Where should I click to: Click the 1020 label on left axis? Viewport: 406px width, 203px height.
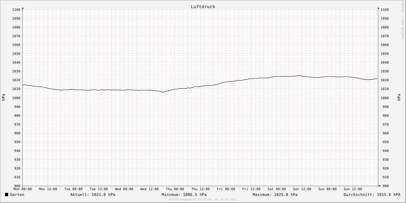[16, 80]
